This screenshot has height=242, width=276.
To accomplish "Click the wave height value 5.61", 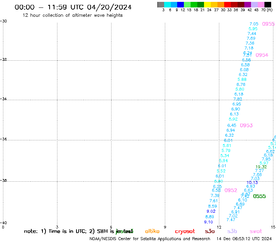I will click(x=227, y=146).
